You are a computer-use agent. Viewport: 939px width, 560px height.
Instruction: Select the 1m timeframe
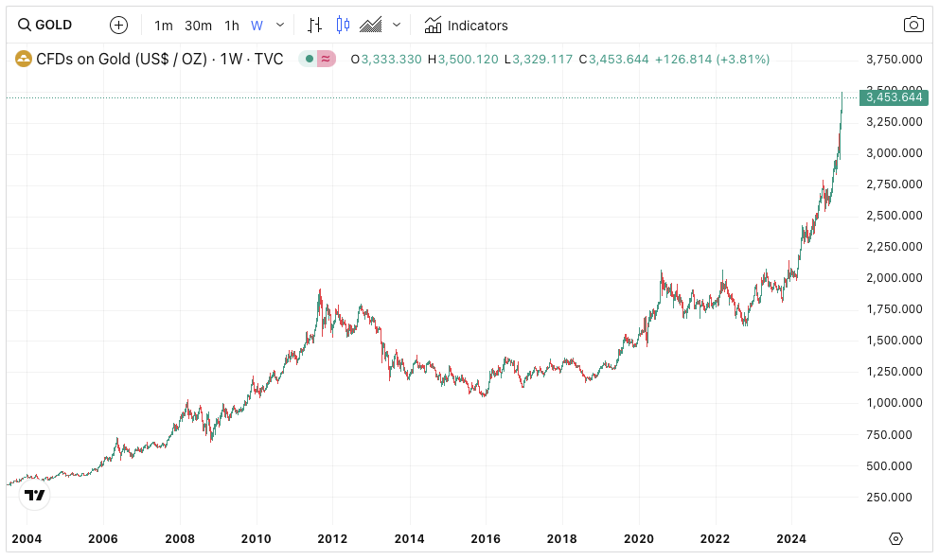click(x=164, y=26)
